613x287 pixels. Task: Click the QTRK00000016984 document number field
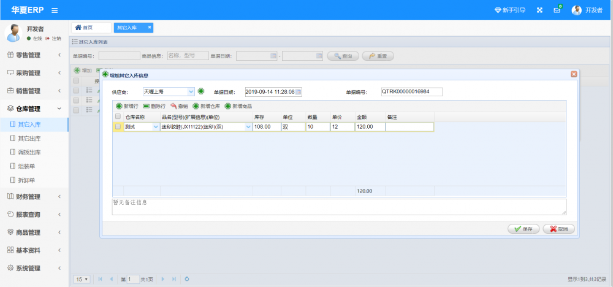pos(412,91)
